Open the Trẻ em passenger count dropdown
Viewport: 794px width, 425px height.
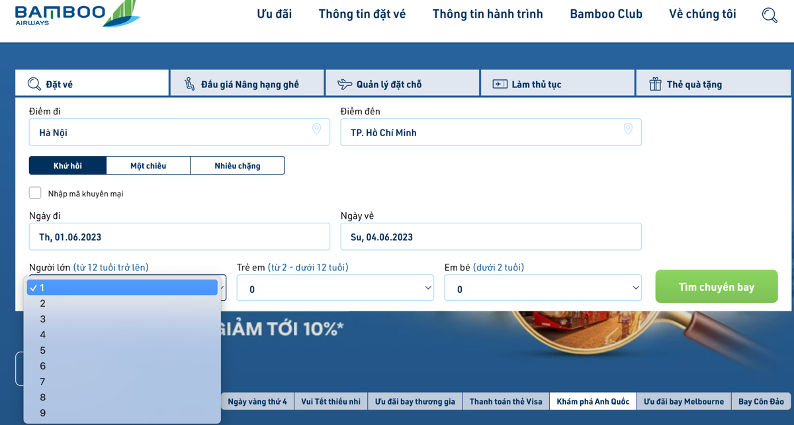pyautogui.click(x=335, y=288)
